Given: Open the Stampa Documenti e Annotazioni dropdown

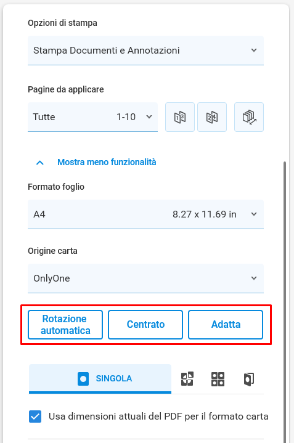Looking at the screenshot, I should click(145, 51).
